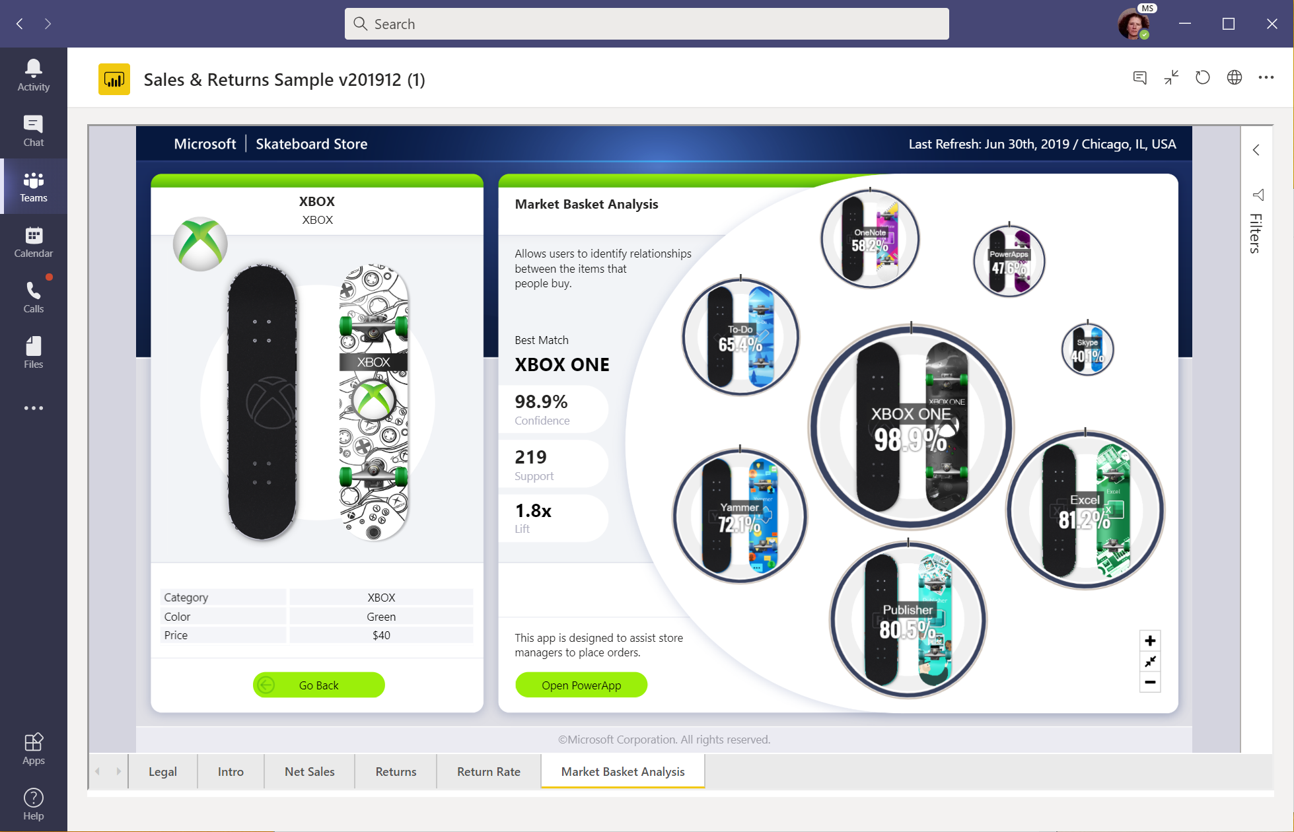The height and width of the screenshot is (832, 1294).
Task: Open the Activity feed
Action: pos(33,75)
